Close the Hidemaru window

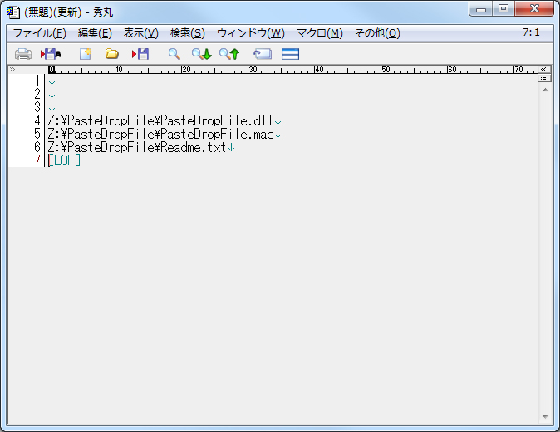pyautogui.click(x=534, y=9)
